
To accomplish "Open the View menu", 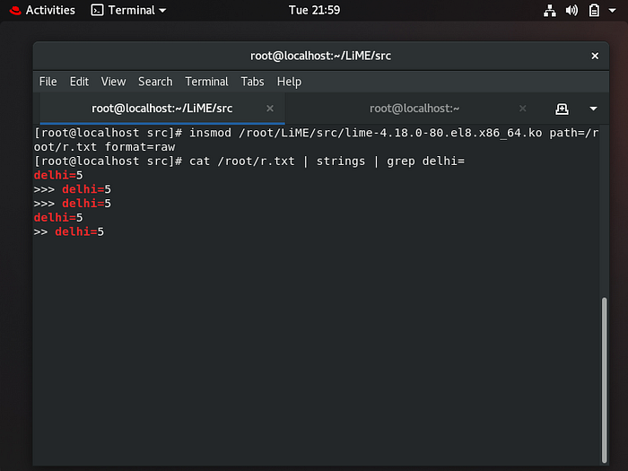I will pos(113,82).
